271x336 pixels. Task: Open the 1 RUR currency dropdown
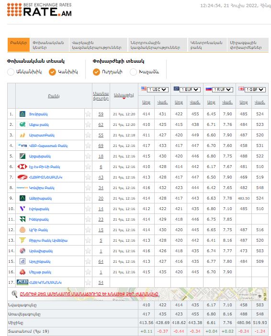[x=223, y=90]
